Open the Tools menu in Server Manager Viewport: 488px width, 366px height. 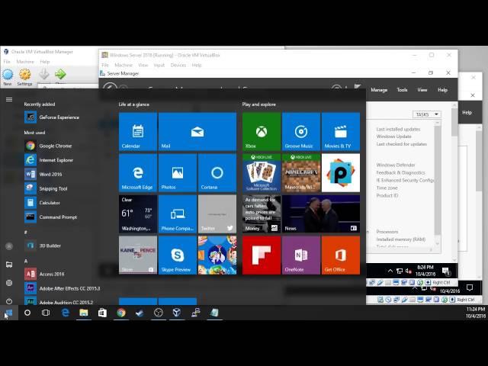(402, 90)
